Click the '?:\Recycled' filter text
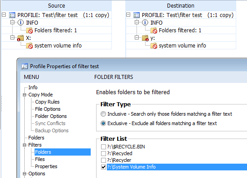 (x=119, y=153)
